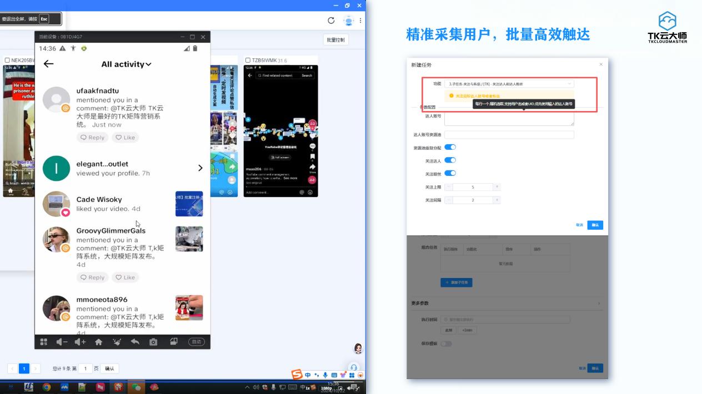
Task: Select the volume down icon below the phone screen
Action: pyautogui.click(x=62, y=341)
